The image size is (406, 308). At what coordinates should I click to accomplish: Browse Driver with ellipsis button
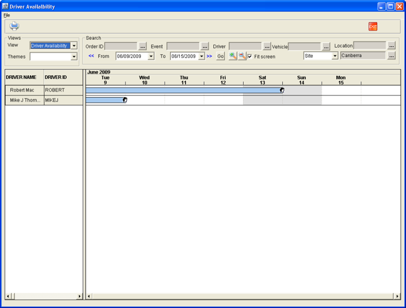[x=267, y=46]
